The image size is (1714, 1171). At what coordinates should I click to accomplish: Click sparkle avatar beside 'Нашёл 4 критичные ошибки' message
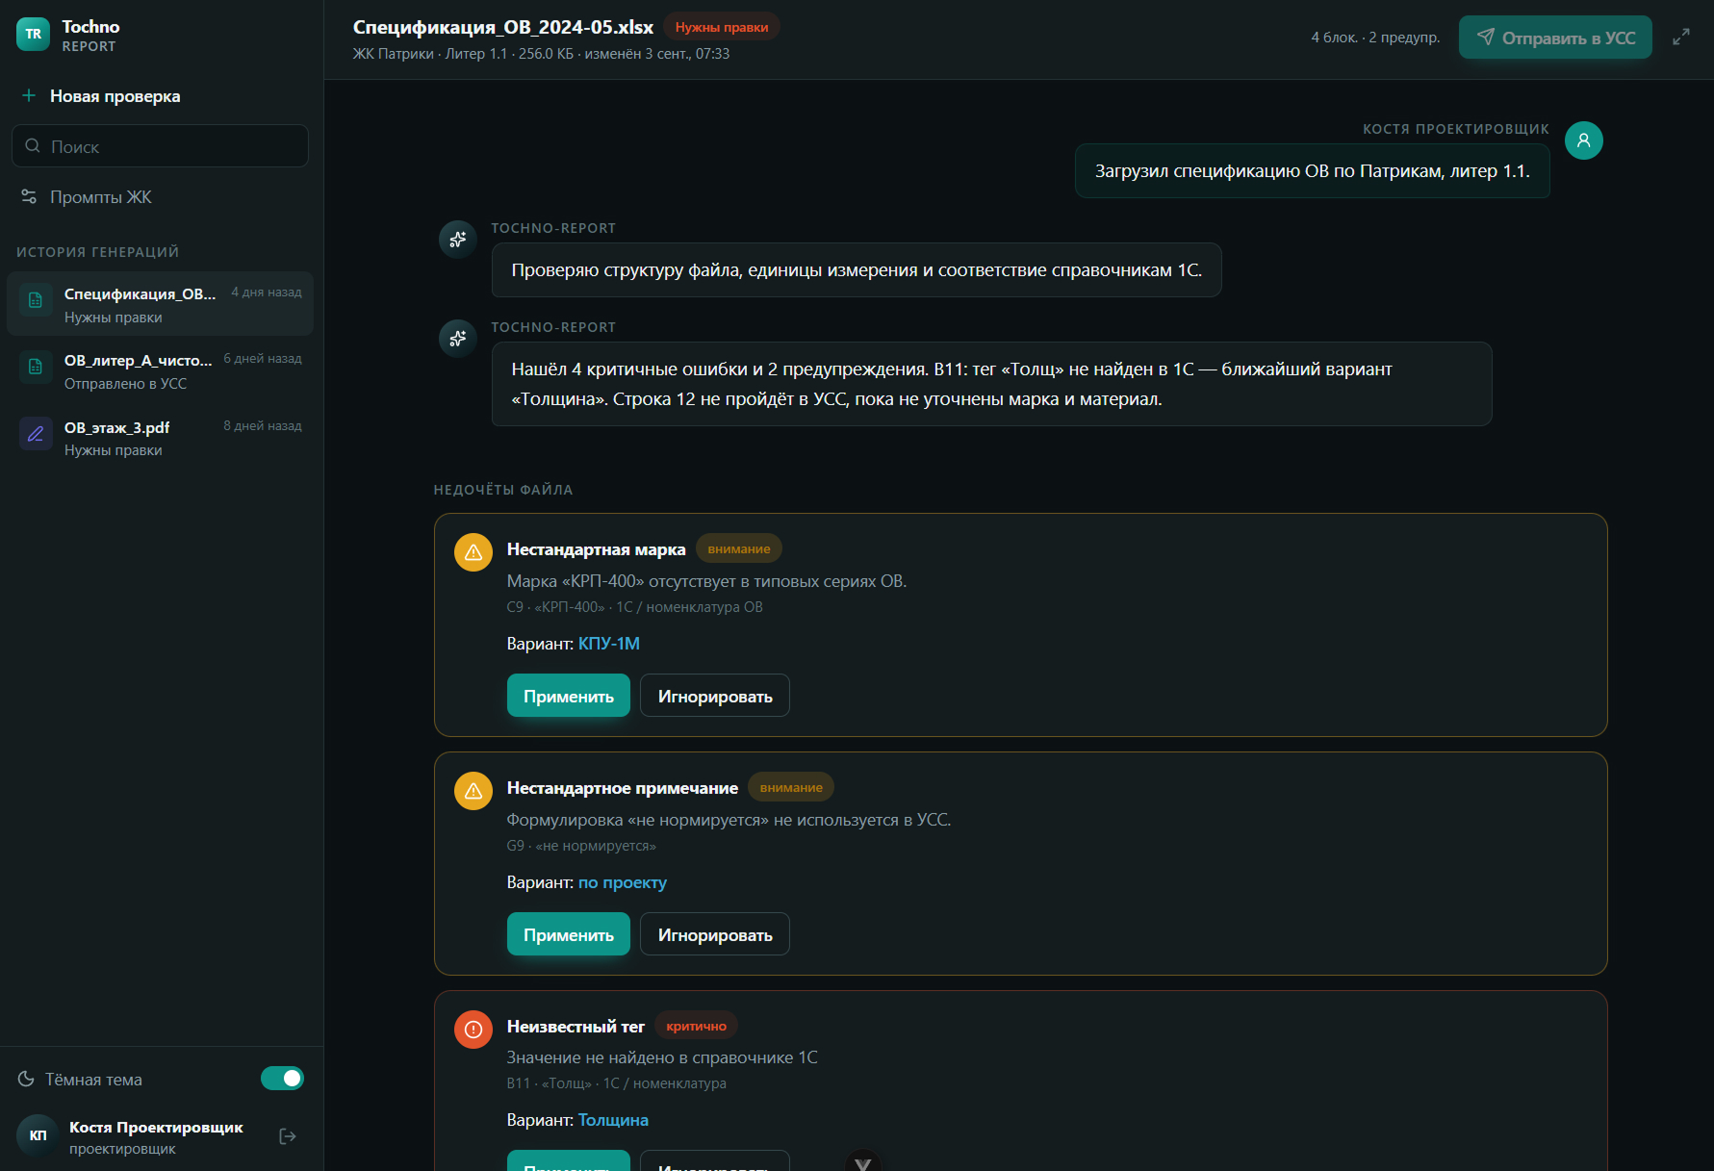click(458, 339)
